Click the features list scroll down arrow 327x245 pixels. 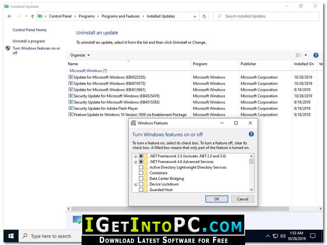251,189
